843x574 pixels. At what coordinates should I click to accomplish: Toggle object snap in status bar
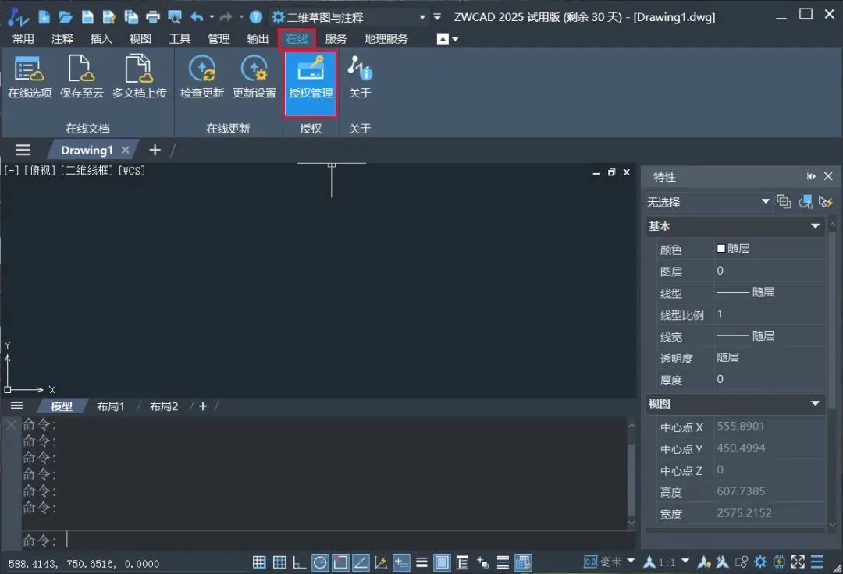[x=340, y=562]
